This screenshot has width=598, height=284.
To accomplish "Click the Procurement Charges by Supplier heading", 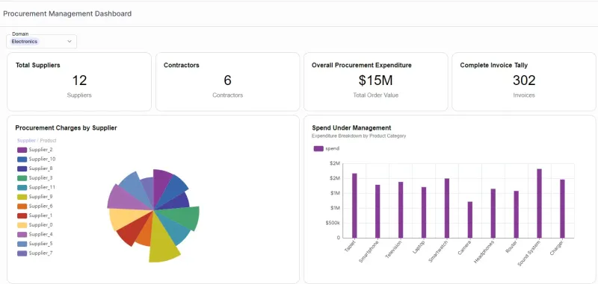I will click(66, 128).
